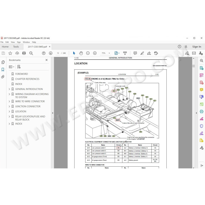The image size is (205, 205).
Task: Collapse the left navigation pane arrow
Action: (52, 113)
